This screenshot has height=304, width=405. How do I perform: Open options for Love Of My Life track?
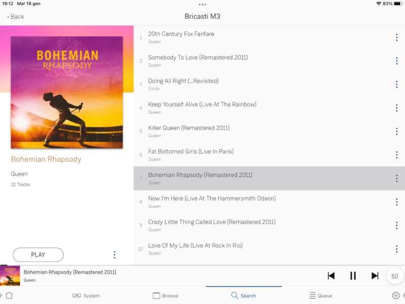tap(397, 249)
